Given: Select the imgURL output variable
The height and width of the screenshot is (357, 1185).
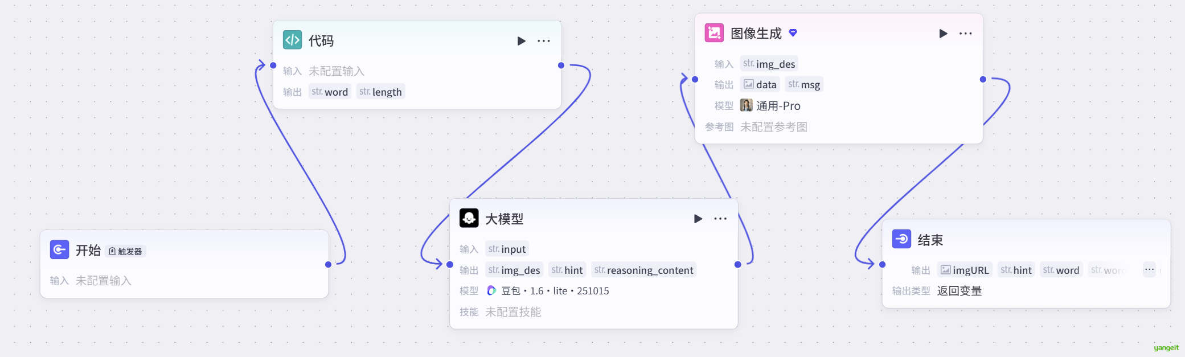Looking at the screenshot, I should click(965, 270).
